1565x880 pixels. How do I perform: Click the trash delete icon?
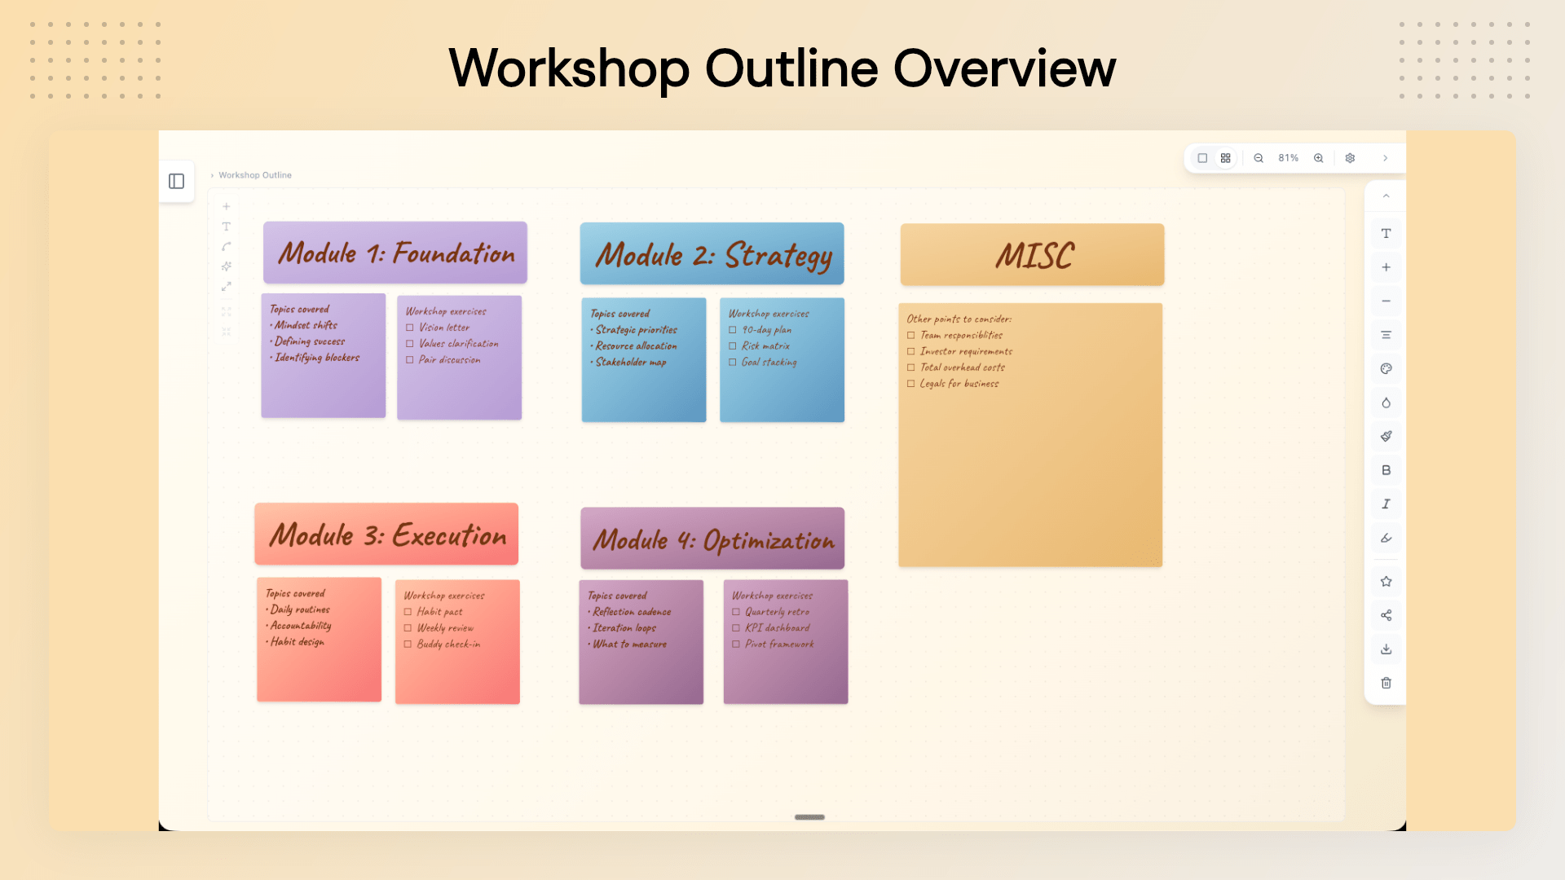tap(1386, 683)
